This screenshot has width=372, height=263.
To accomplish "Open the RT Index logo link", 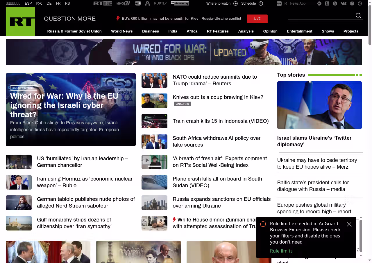I will tap(103, 3).
